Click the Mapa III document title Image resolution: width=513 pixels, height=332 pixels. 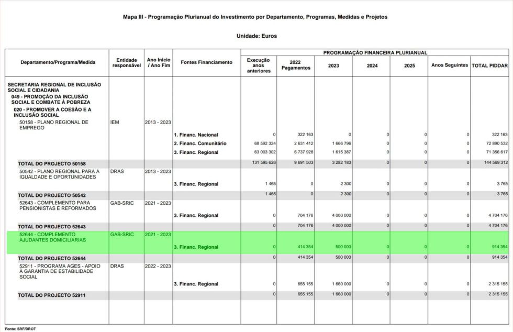pos(255,17)
